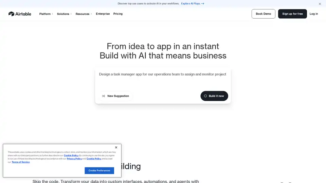Open the Terms of Service link
The height and width of the screenshot is (183, 326).
click(21, 162)
